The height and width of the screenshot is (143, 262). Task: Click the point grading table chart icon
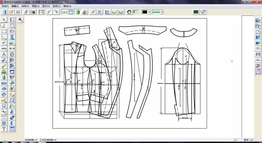[x=108, y=12]
